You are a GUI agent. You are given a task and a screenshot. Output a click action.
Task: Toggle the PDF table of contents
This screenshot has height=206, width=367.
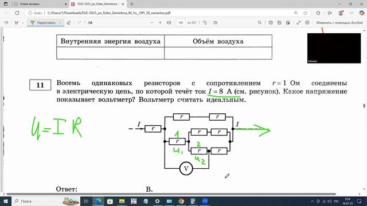click(x=6, y=23)
